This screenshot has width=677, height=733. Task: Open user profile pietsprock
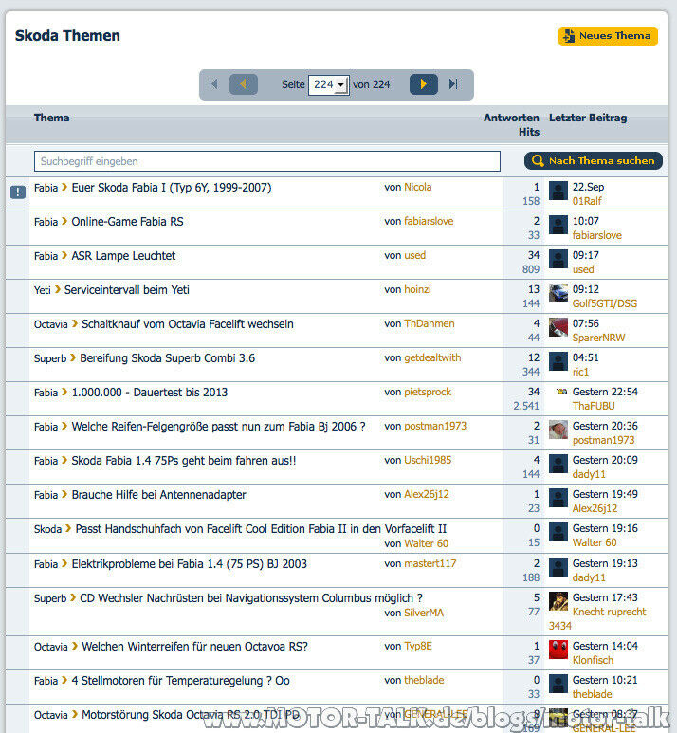428,392
